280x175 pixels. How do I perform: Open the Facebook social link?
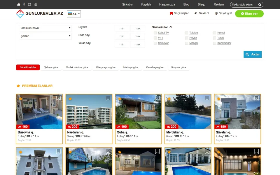pyautogui.click(x=24, y=4)
